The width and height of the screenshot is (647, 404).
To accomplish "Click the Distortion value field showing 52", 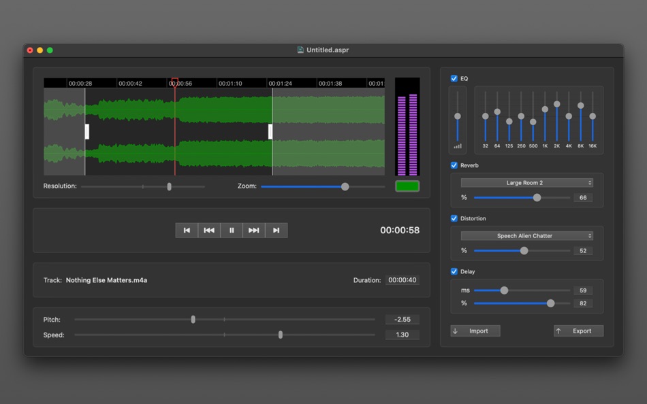I will pos(583,251).
